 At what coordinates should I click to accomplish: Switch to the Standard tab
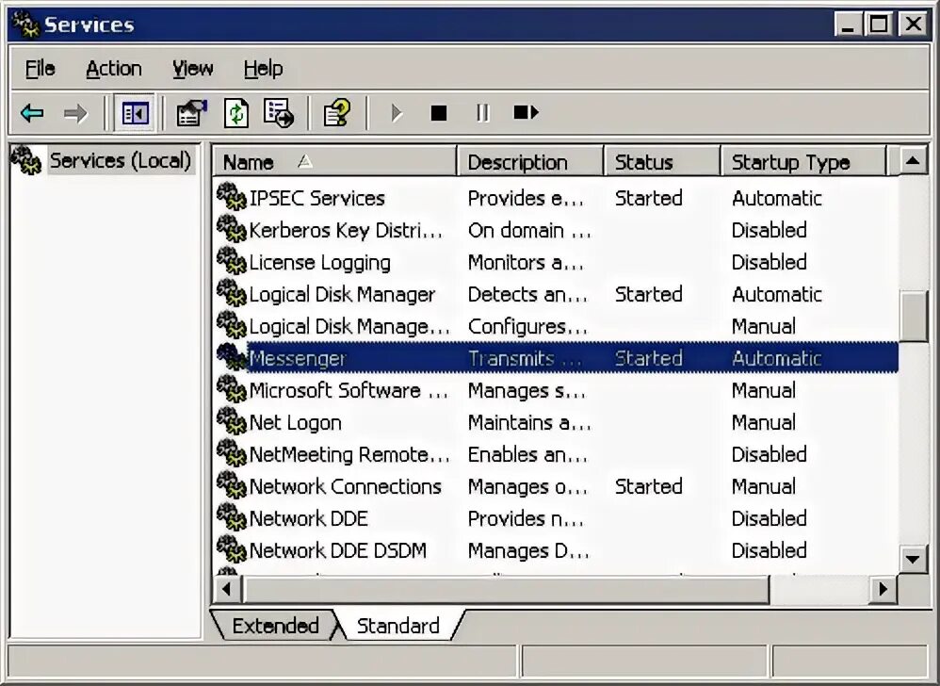click(x=398, y=626)
